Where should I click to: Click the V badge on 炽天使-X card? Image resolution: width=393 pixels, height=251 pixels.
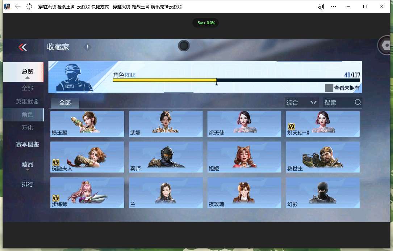pyautogui.click(x=291, y=126)
